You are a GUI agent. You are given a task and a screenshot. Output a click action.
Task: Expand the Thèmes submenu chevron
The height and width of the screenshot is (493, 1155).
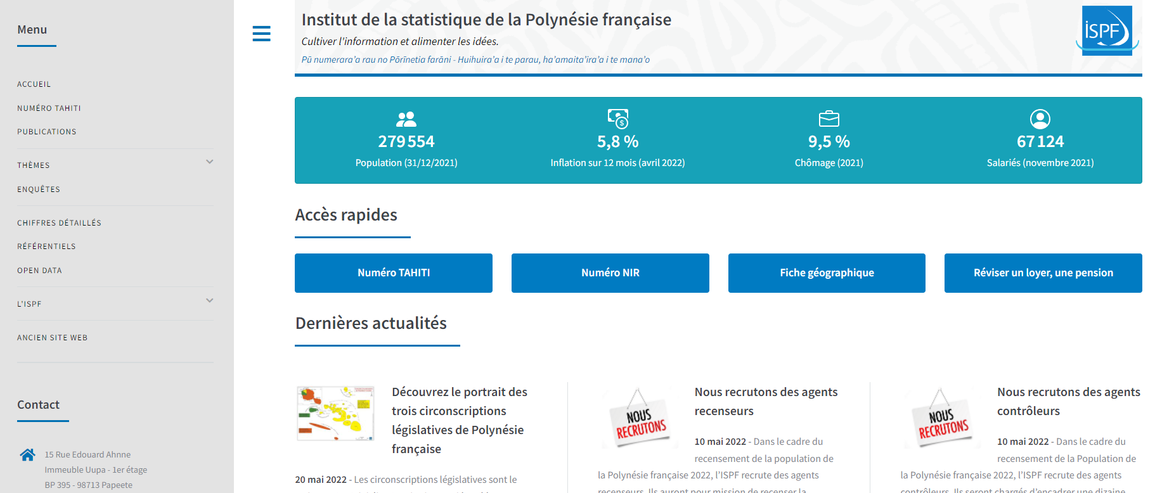(210, 162)
